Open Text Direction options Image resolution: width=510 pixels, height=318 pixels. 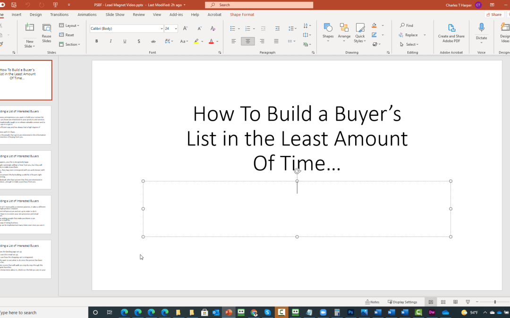coord(307,25)
